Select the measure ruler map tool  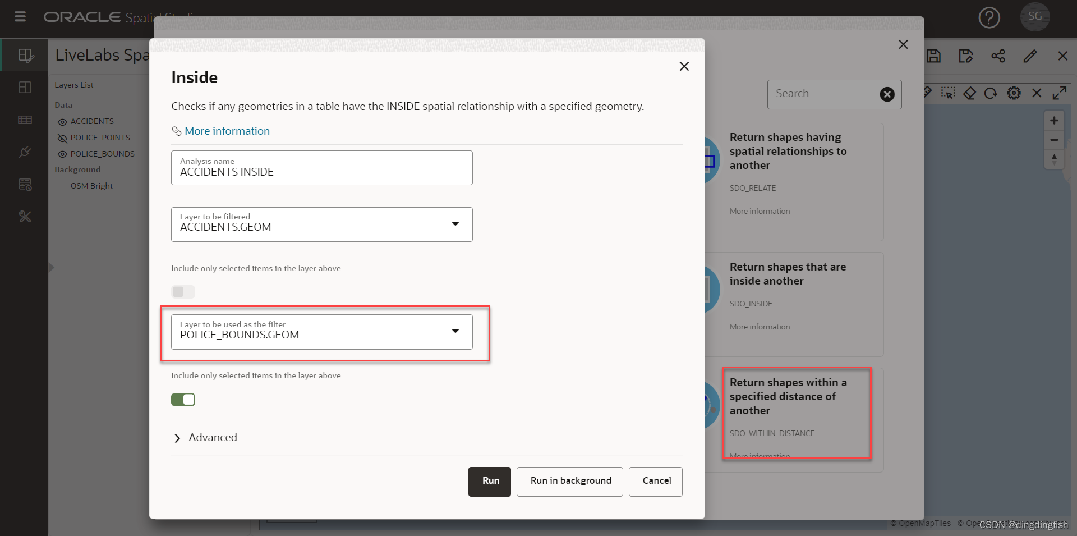[928, 93]
